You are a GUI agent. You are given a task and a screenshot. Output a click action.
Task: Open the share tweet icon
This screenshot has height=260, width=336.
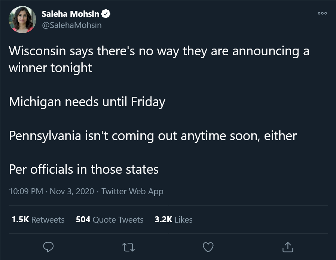point(287,247)
